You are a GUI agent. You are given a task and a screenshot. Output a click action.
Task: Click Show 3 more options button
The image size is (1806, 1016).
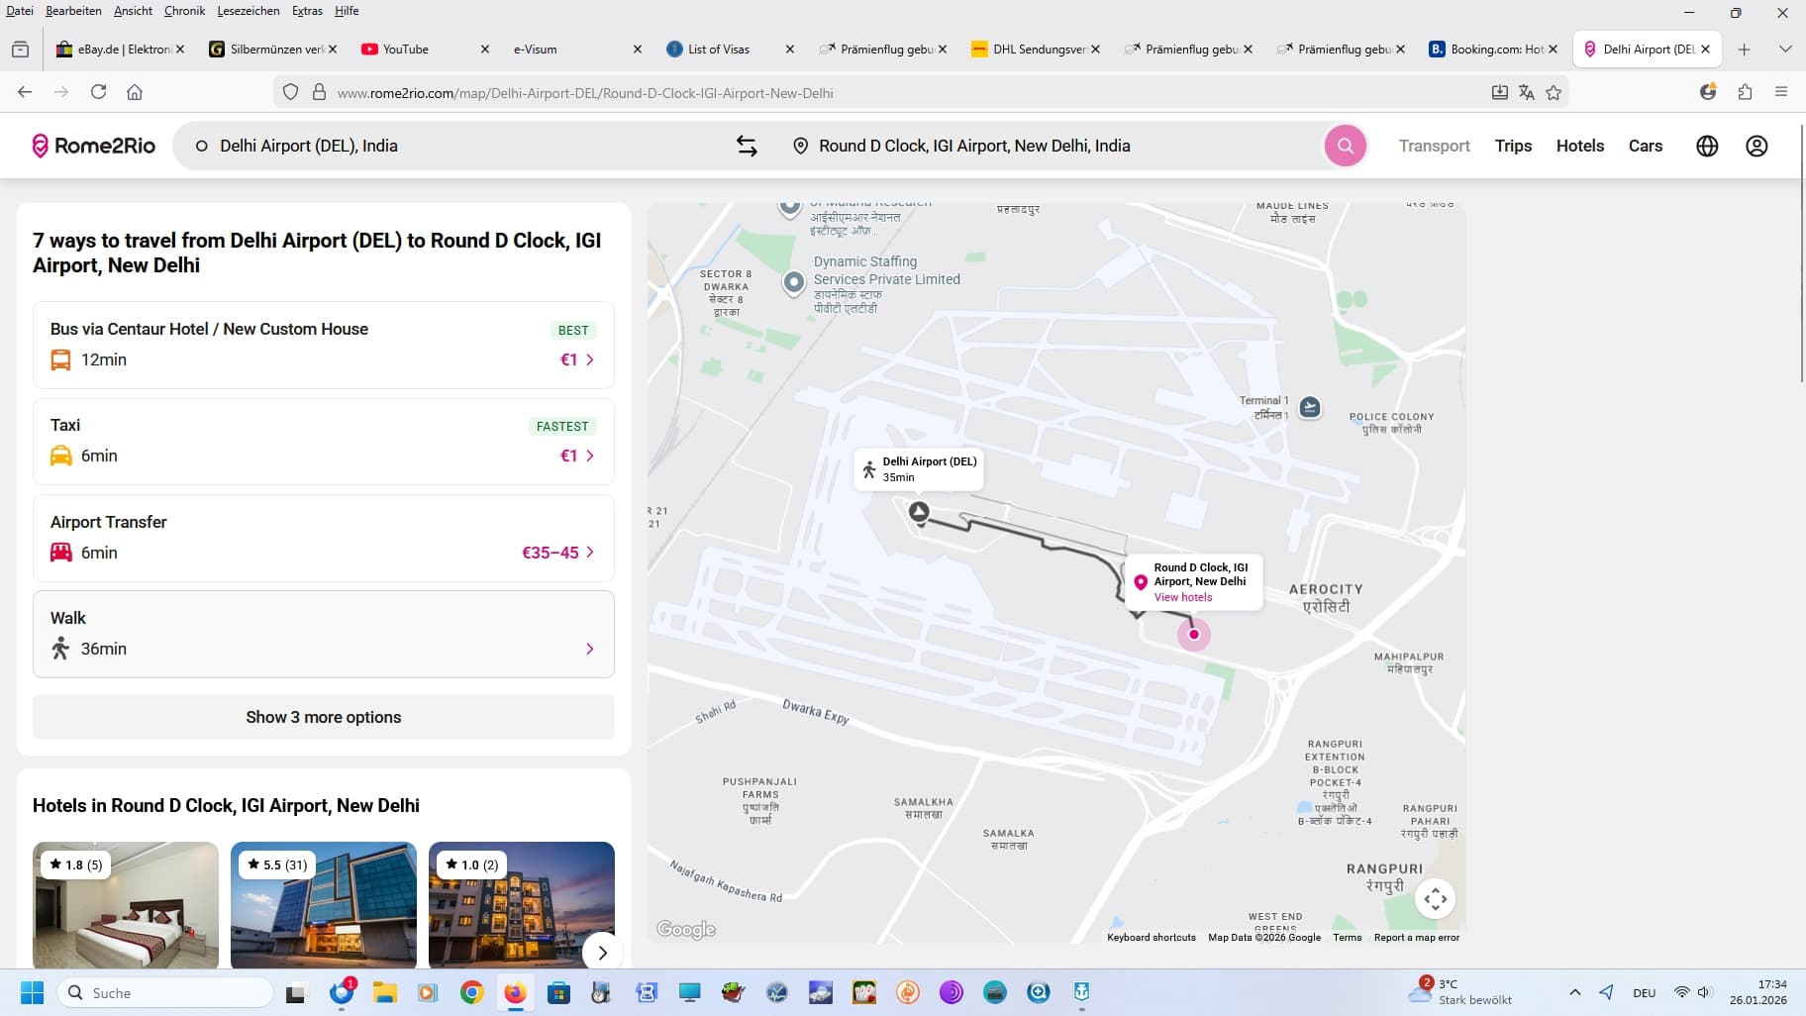323,717
